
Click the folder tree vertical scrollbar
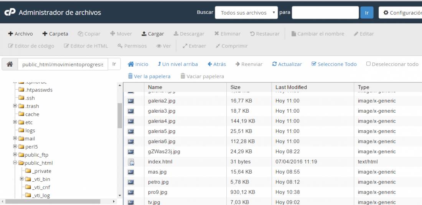120,116
